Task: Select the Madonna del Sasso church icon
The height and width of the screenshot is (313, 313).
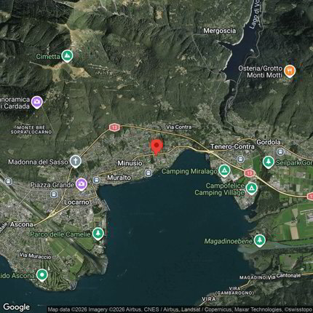Action: 76,162
